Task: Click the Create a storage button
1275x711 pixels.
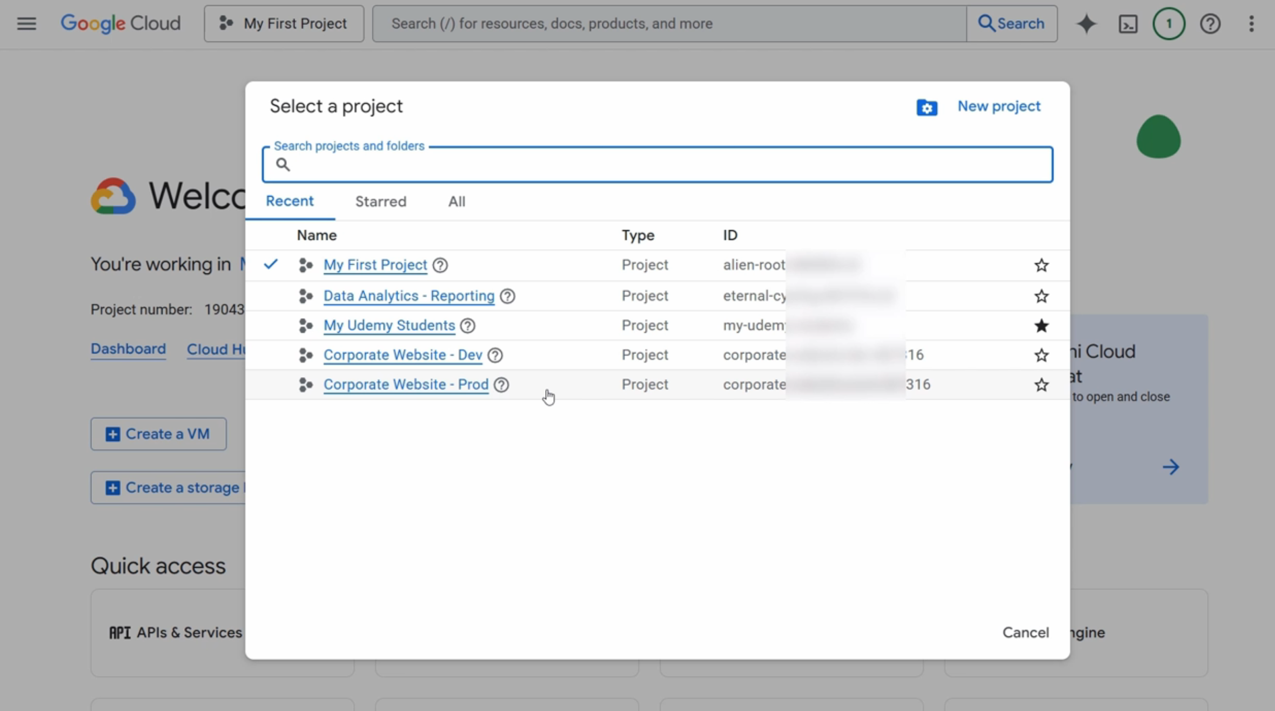Action: pyautogui.click(x=169, y=488)
